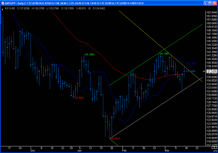
Task: Click the O:136.1990 open value in data header
Action: click(x=67, y=8)
